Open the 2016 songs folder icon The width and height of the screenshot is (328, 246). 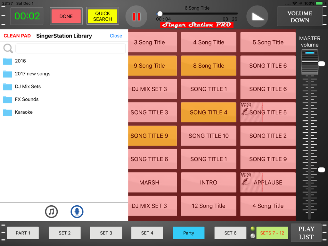[7, 61]
